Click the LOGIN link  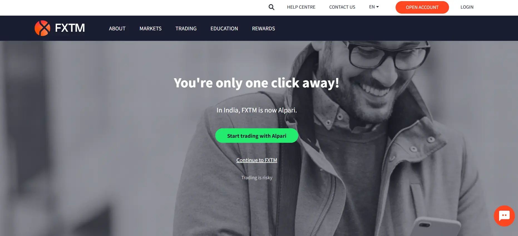467,7
